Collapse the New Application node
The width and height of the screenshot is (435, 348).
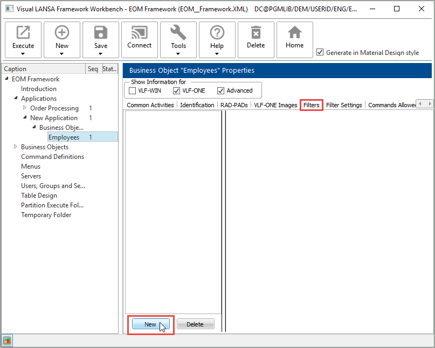coord(25,117)
